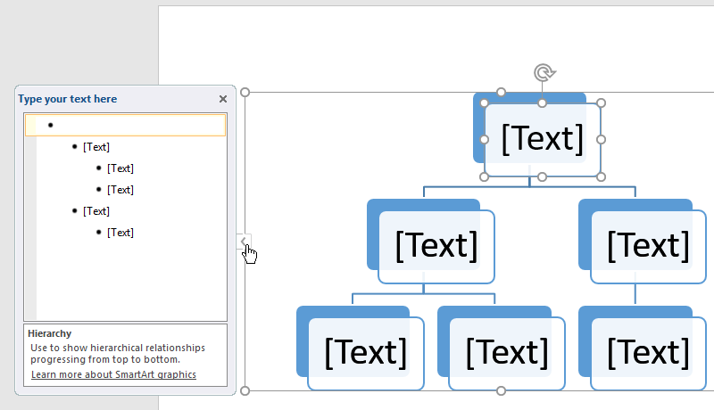714x410 pixels.
Task: Click the second second-level [Text] bullet in pane
Action: [96, 211]
